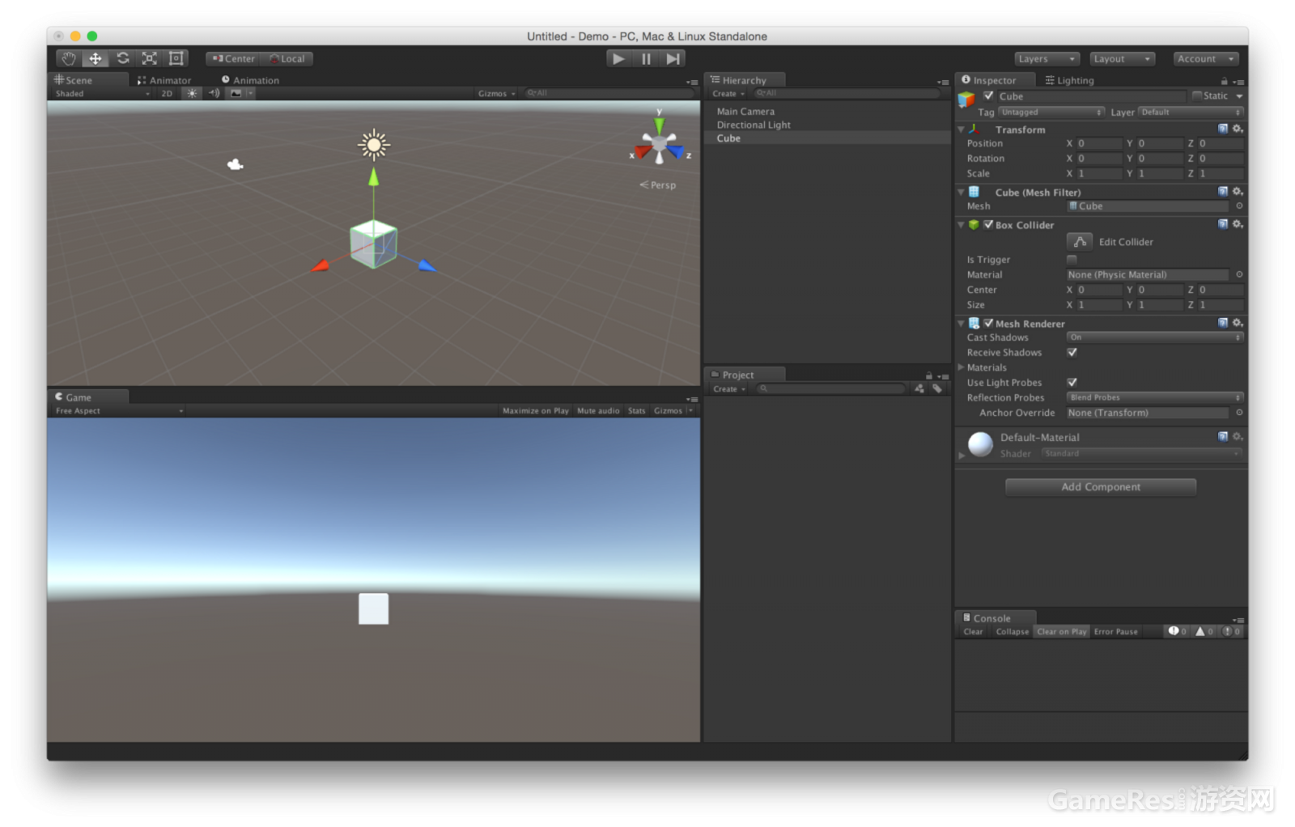Viewport: 1295px width, 827px height.
Task: Enable Is Trigger checkbox
Action: coord(1072,260)
